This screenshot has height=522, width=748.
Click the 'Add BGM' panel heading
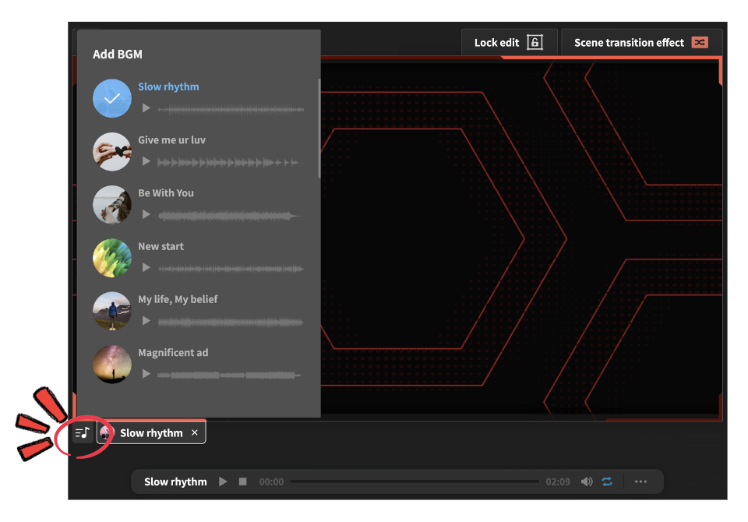pyautogui.click(x=118, y=55)
